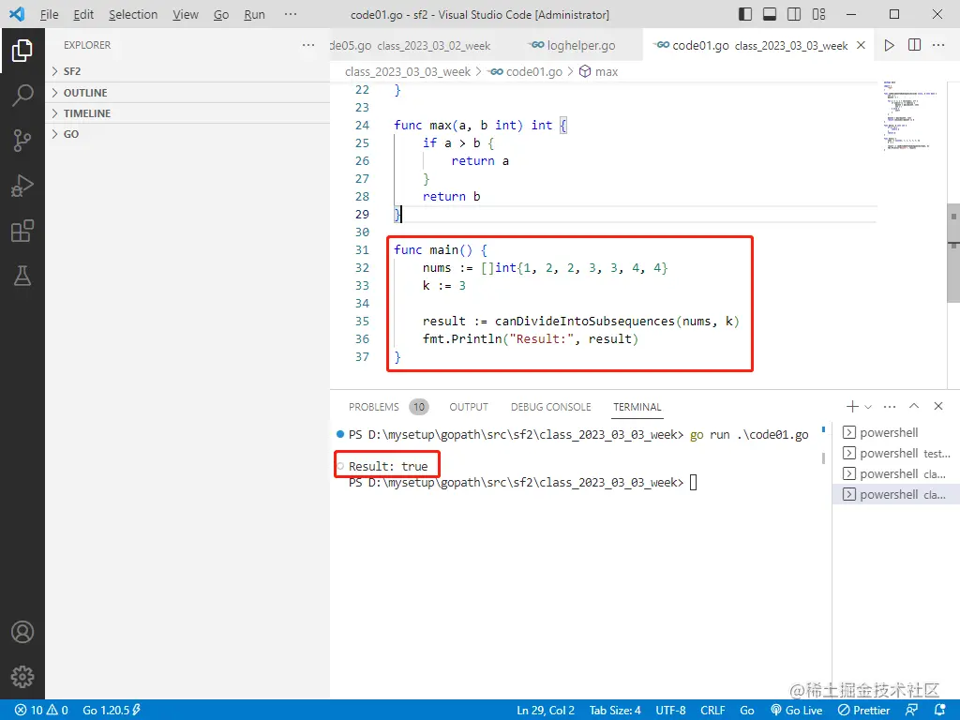
Task: Open Explorer Views and More Actions
Action: click(x=307, y=45)
